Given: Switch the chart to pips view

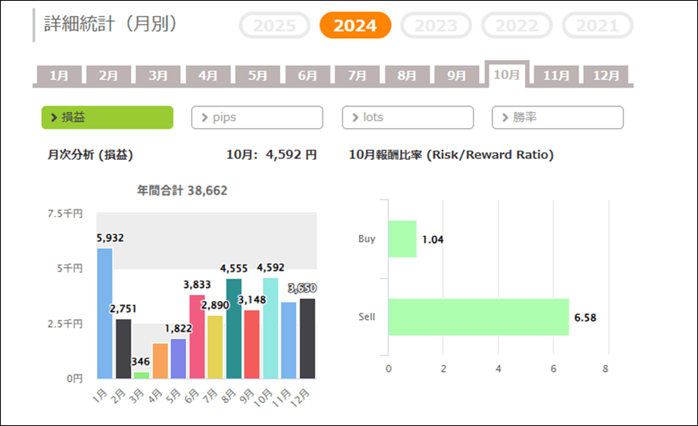Looking at the screenshot, I should click(x=257, y=117).
